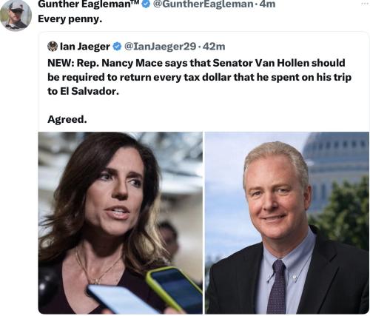Image resolution: width=370 pixels, height=316 pixels.
Task: Click the "Every penny." tweet text
Action: coord(70,19)
